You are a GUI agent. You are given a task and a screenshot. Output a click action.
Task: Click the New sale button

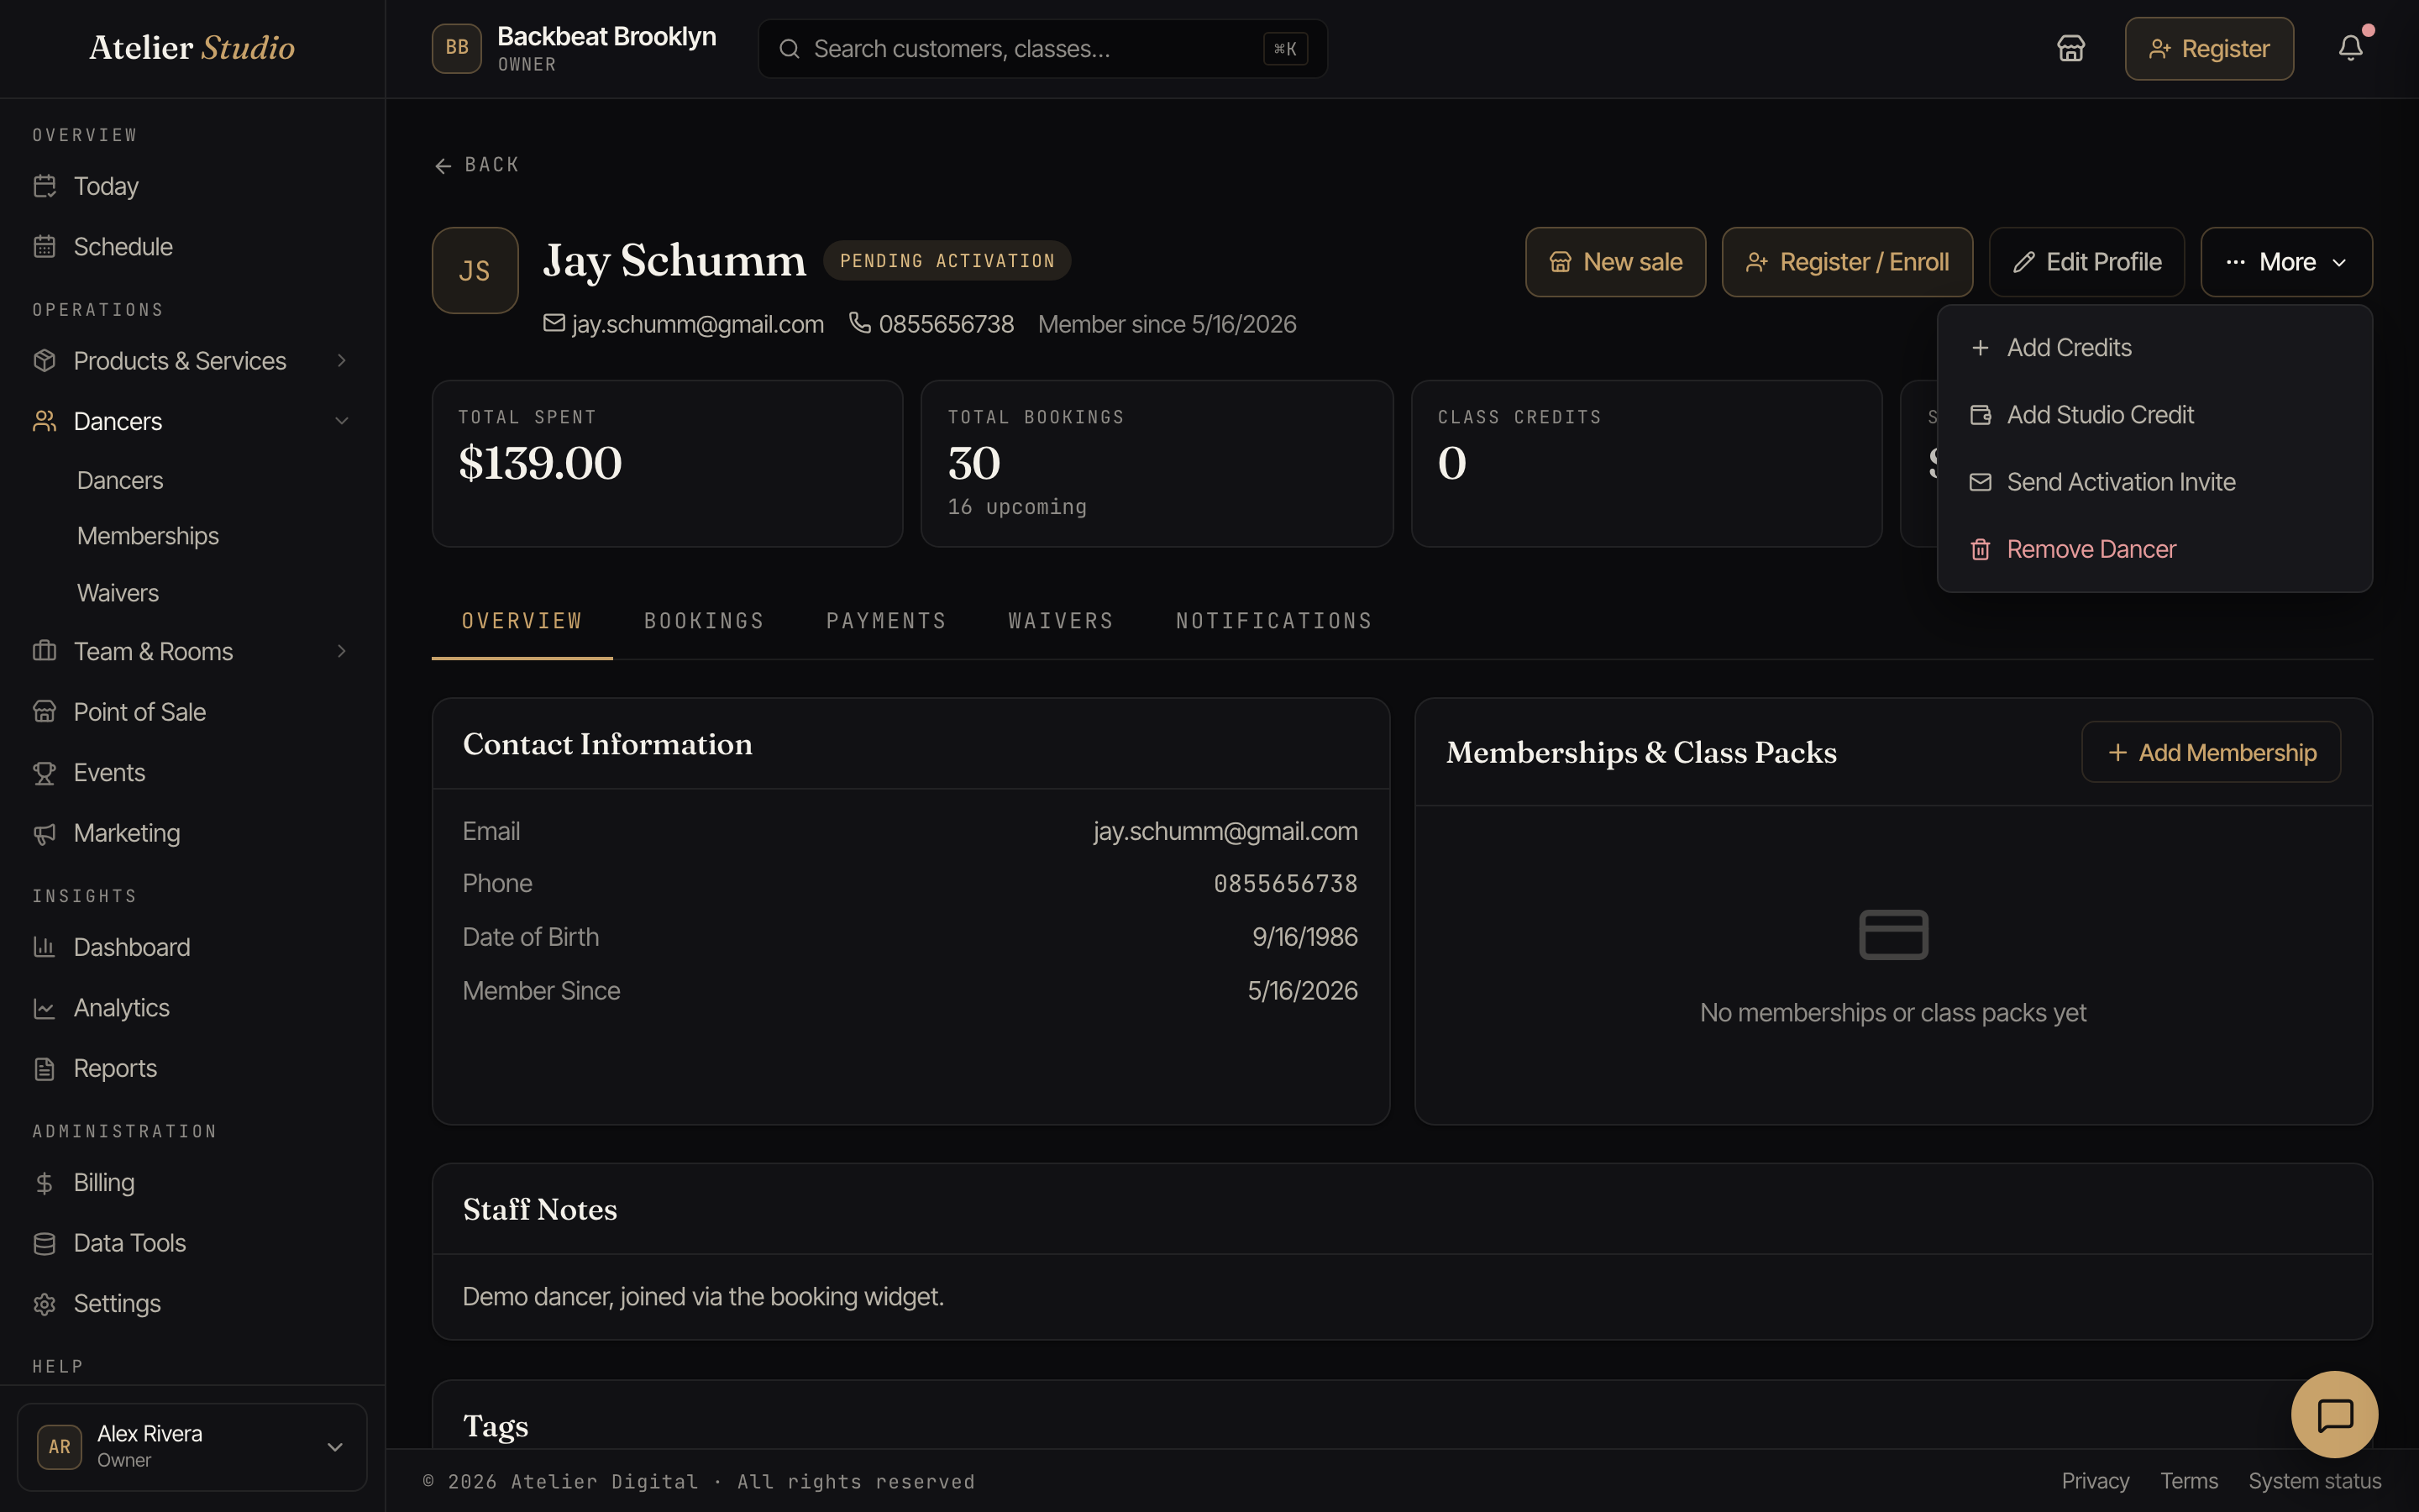1615,262
